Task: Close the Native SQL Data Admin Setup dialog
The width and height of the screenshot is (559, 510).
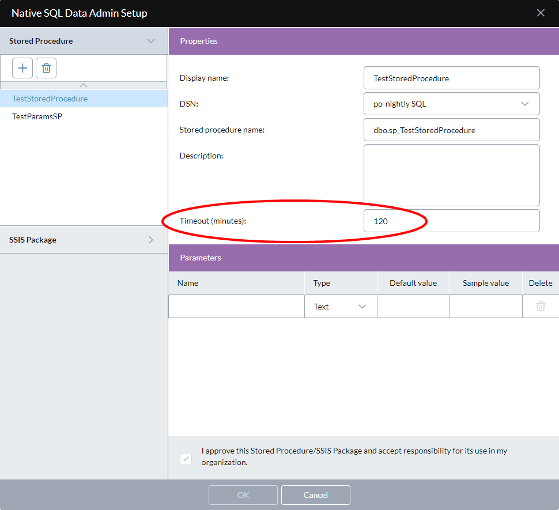Action: click(541, 13)
